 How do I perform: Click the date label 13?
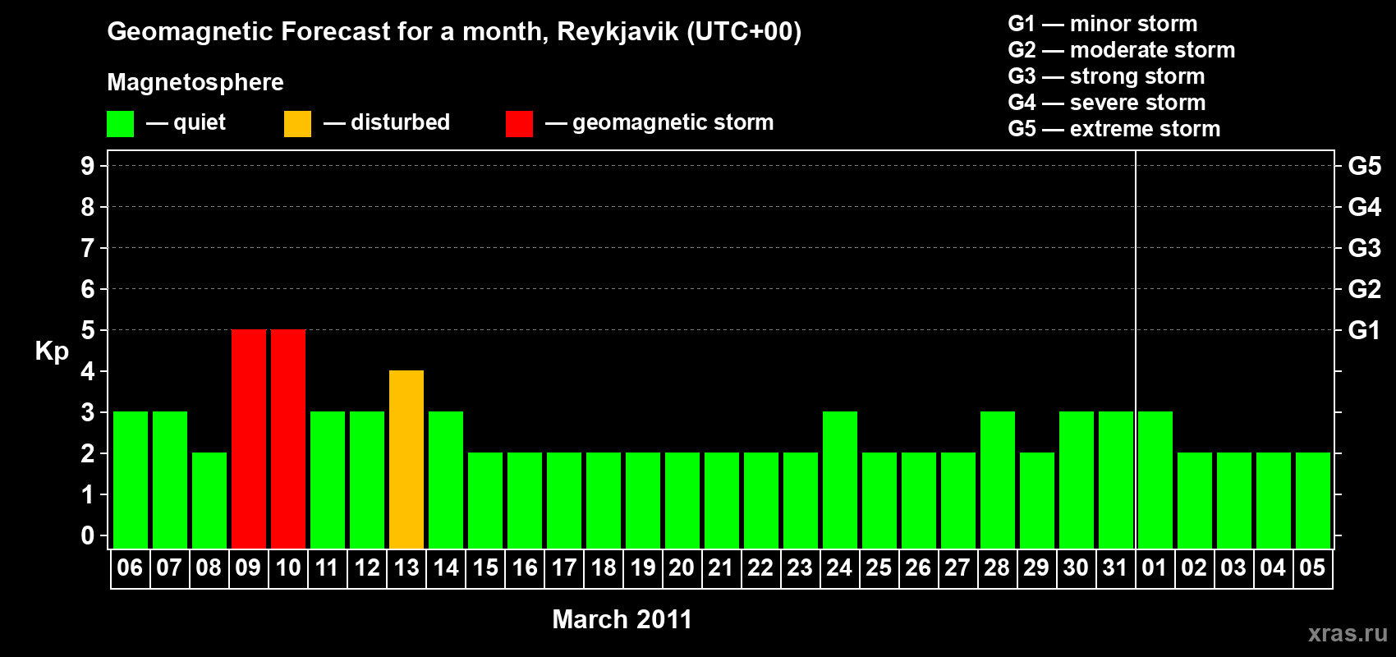point(406,568)
